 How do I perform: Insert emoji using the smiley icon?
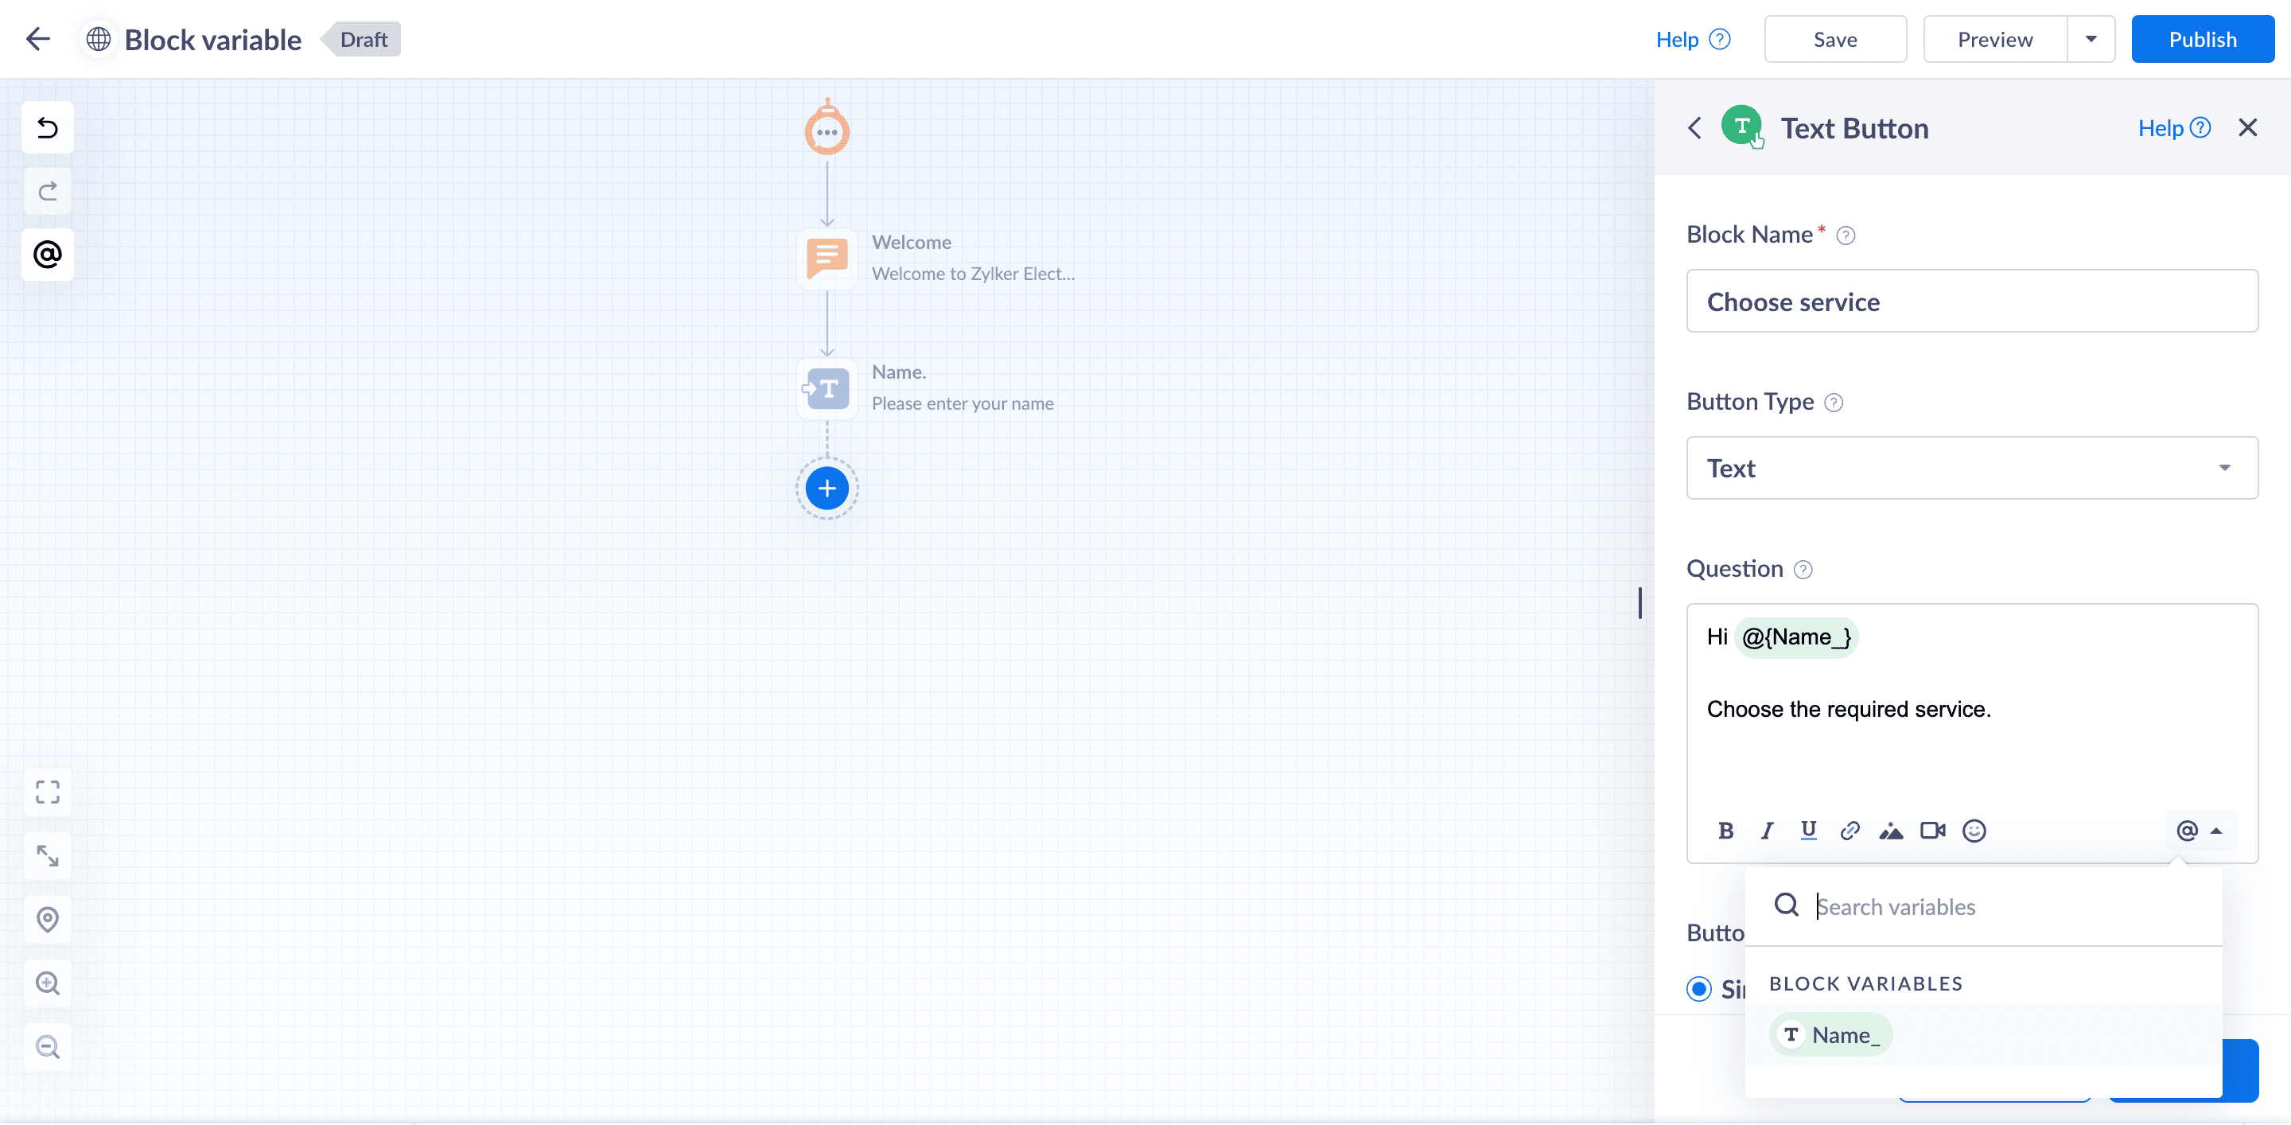pyautogui.click(x=1974, y=831)
